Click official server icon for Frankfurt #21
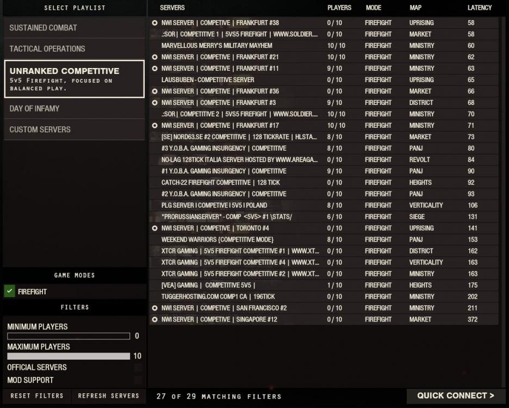Screen dimensions: 509x408 tap(155, 57)
